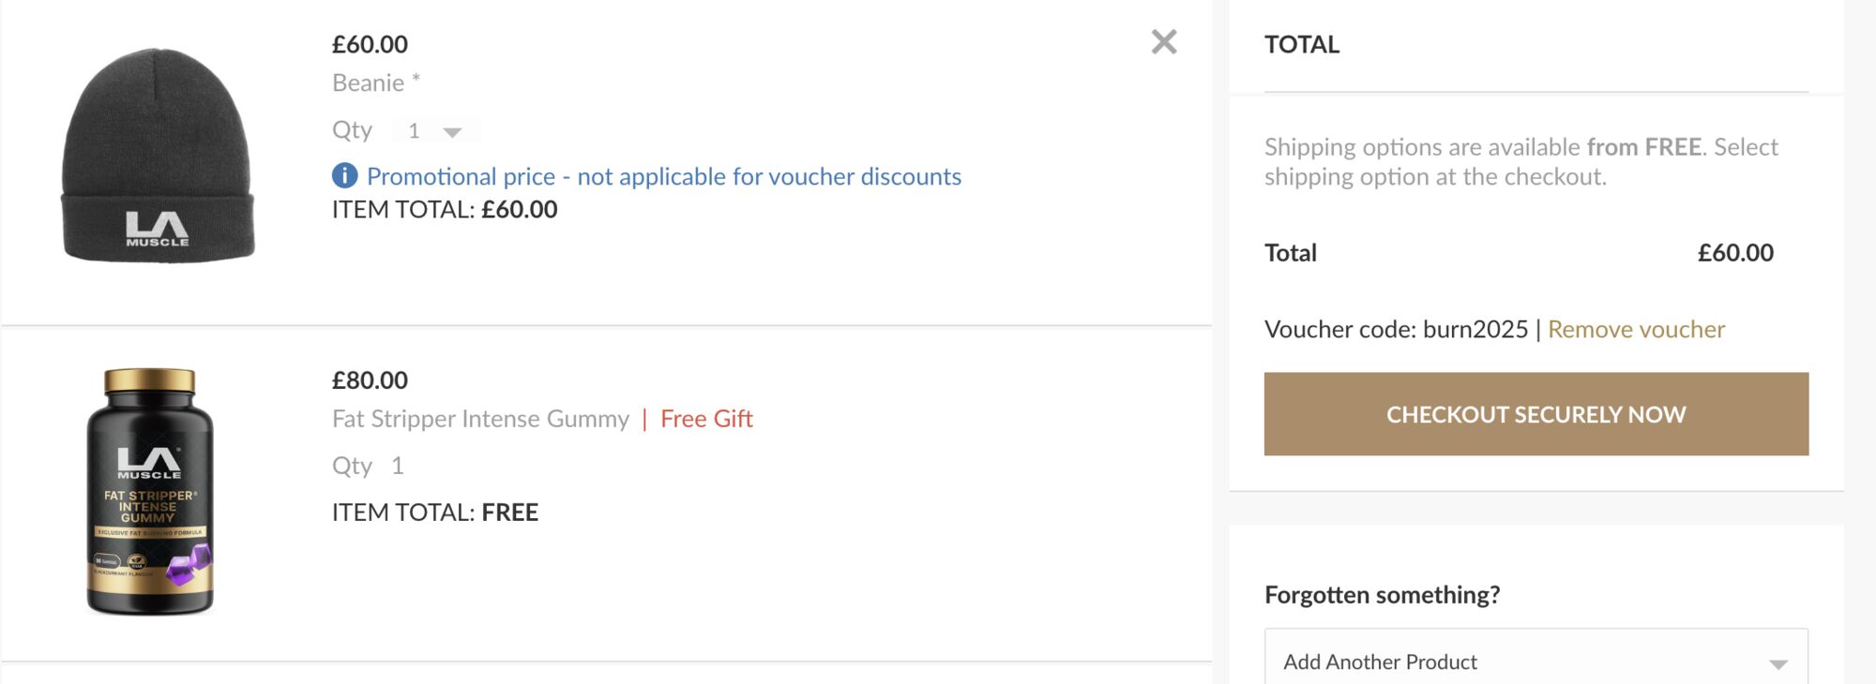Open the Fat Stripper Intense Gummy product name
This screenshot has height=684, width=1876.
[480, 419]
